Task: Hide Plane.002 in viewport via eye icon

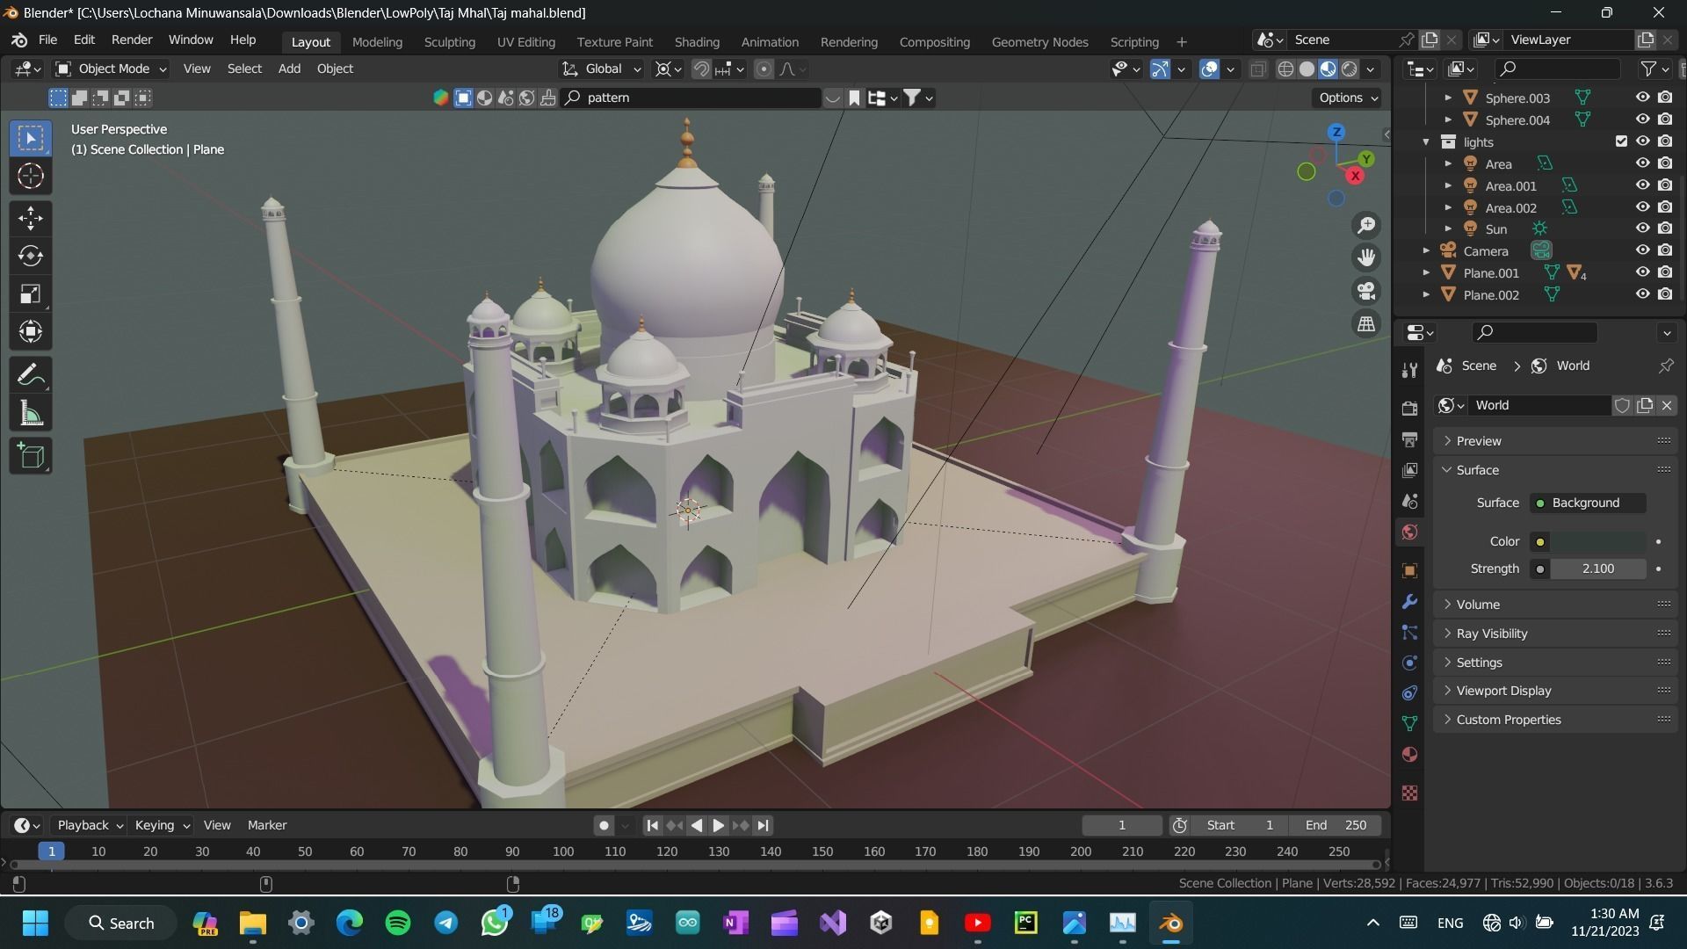Action: pyautogui.click(x=1642, y=294)
